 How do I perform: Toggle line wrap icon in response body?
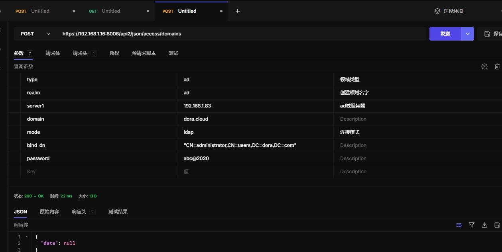(x=459, y=225)
